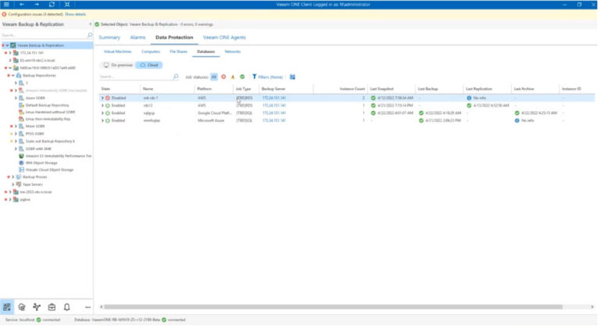Click the refresh icon in title bar
600x328 pixels.
52,4
